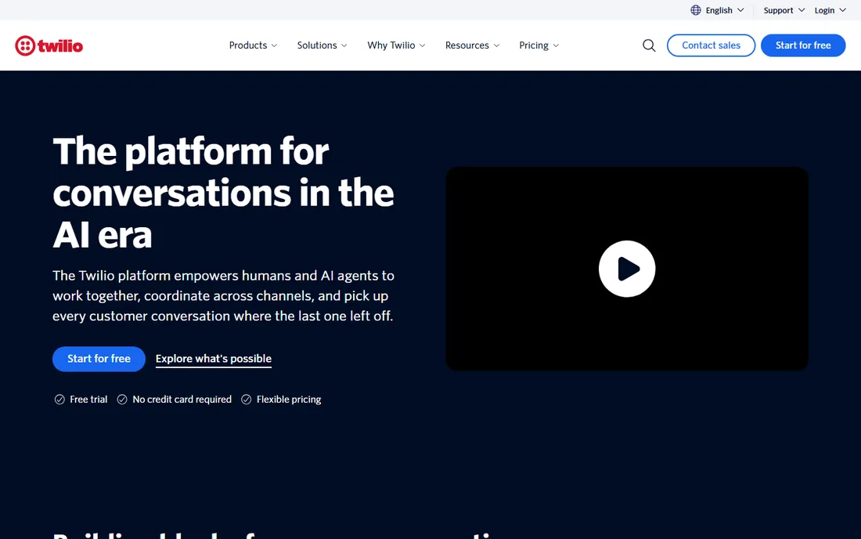The height and width of the screenshot is (539, 861).
Task: Click Start for free in header
Action: 803,45
